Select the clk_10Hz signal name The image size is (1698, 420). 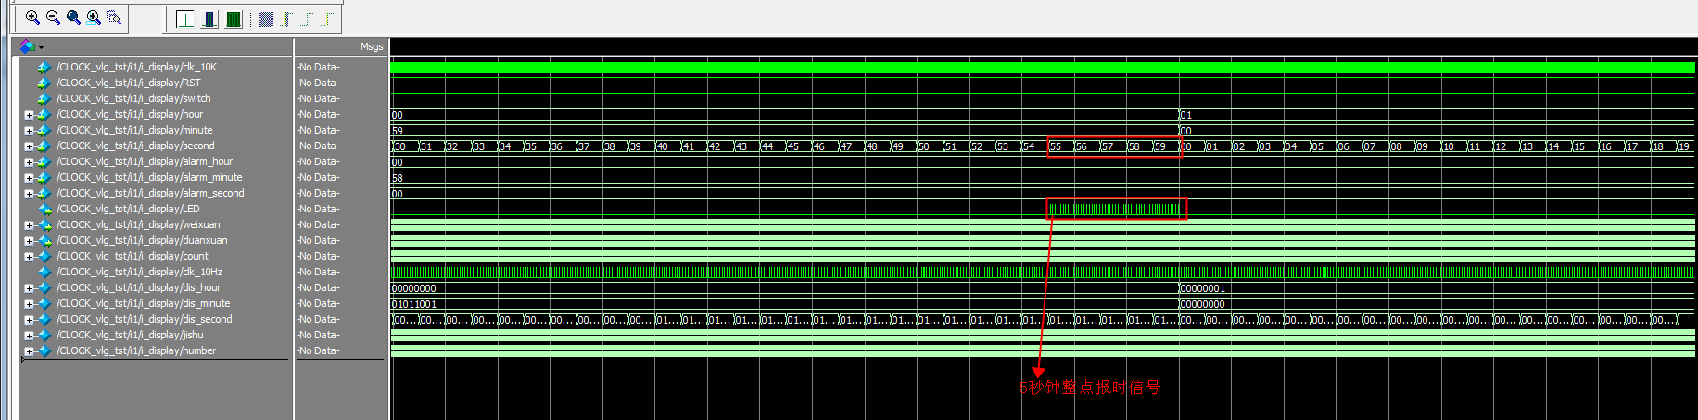(x=139, y=272)
